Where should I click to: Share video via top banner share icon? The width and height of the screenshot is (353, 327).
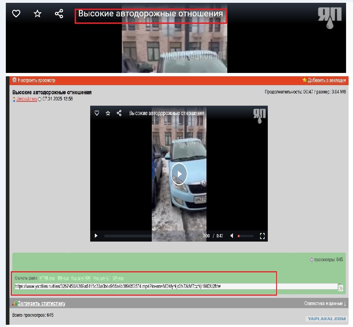pos(59,13)
